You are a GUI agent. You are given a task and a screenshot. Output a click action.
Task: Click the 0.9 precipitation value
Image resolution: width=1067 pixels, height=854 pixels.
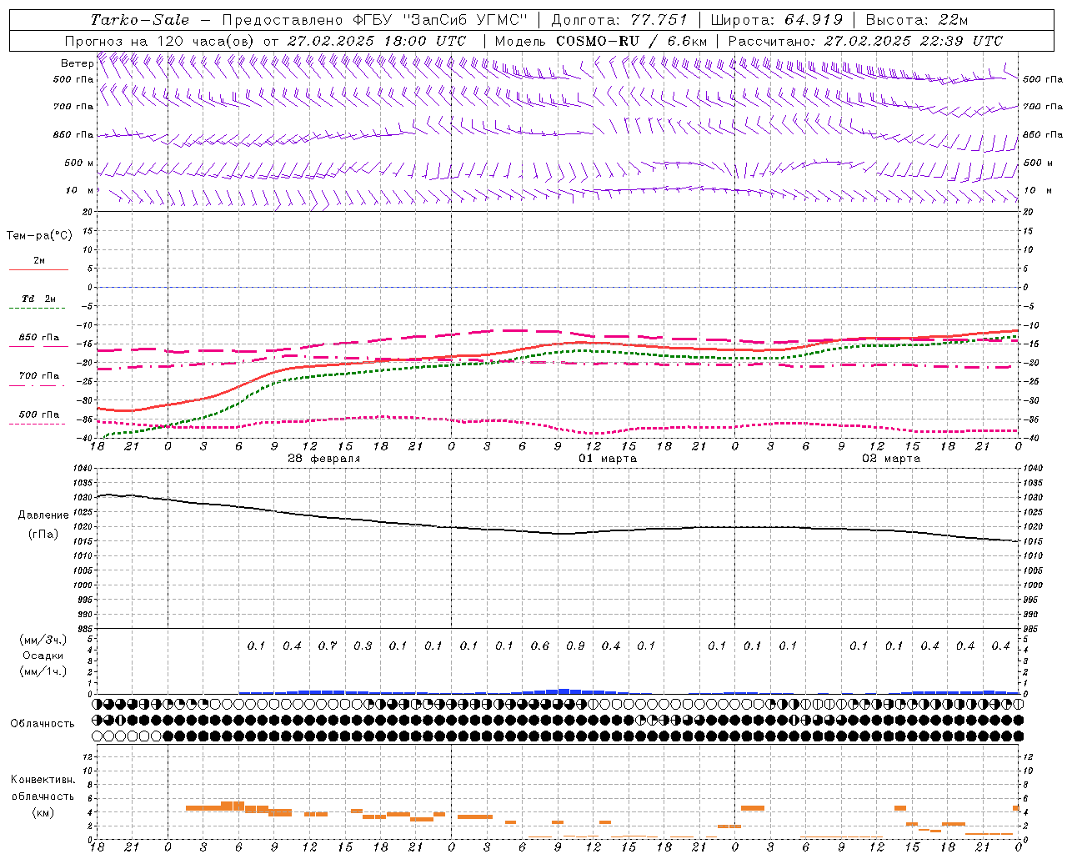pos(575,646)
